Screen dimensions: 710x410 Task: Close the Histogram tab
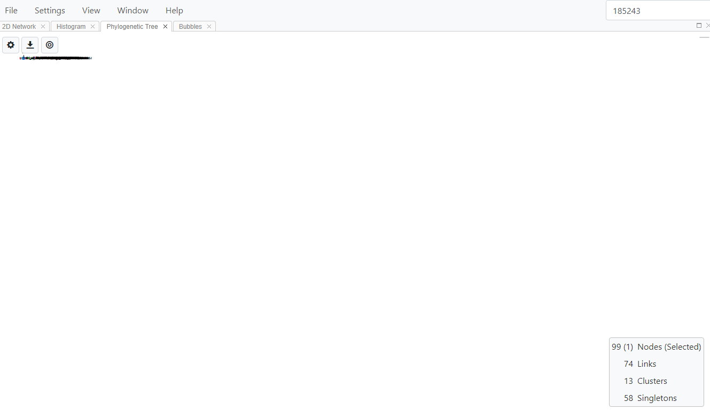pos(92,26)
